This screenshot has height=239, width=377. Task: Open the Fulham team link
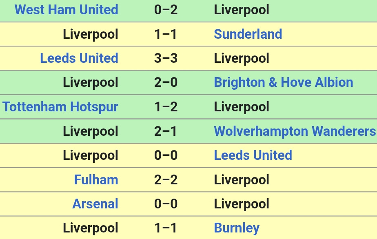(x=96, y=179)
